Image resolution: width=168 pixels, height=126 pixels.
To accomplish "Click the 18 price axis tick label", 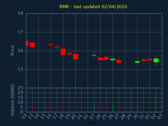I will [20, 13].
